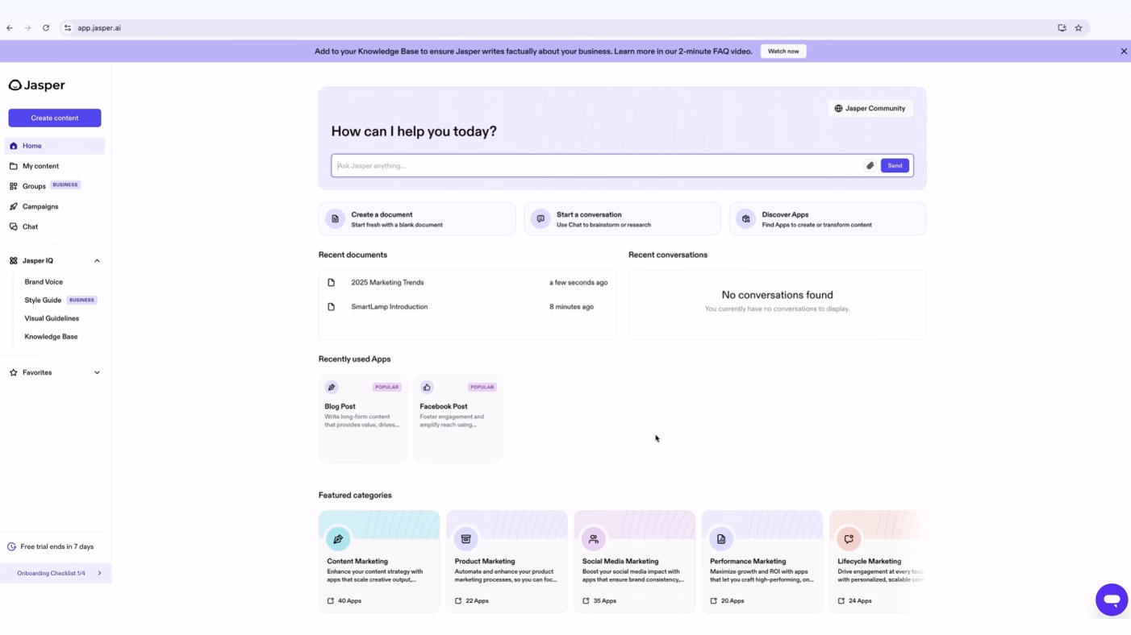Collapse the Jasper IQ section
The width and height of the screenshot is (1131, 635).
[97, 261]
